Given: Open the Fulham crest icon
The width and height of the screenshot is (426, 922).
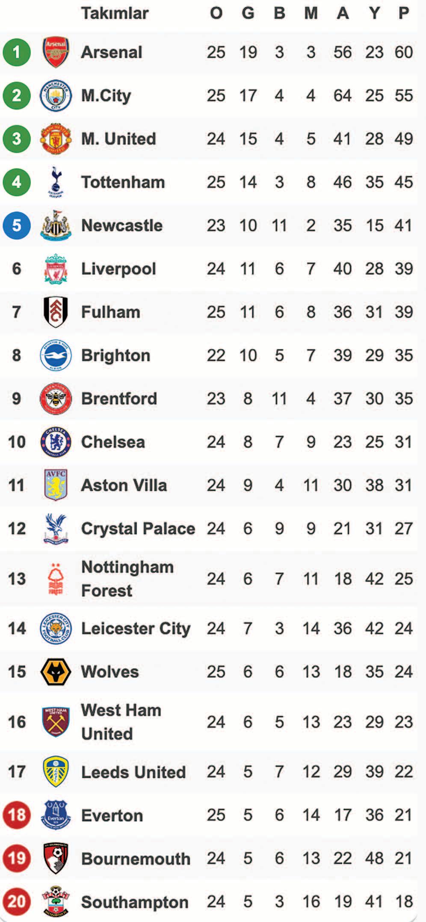Looking at the screenshot, I should pyautogui.click(x=56, y=312).
